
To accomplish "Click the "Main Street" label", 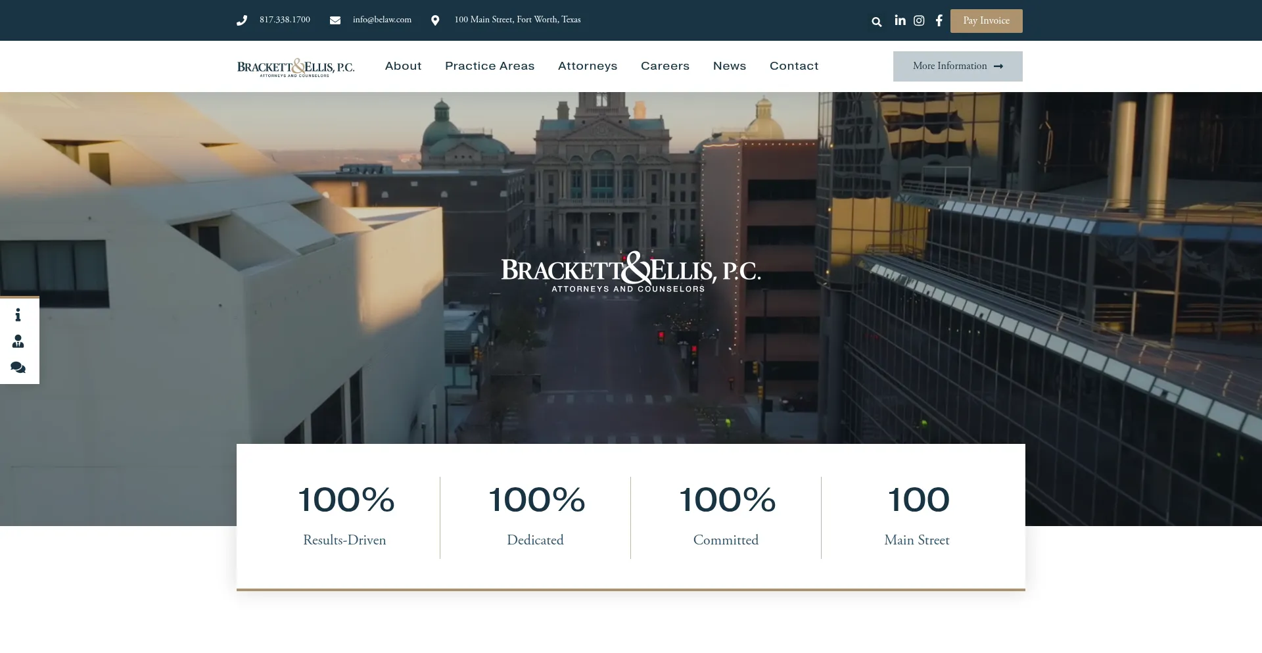I will (x=917, y=540).
